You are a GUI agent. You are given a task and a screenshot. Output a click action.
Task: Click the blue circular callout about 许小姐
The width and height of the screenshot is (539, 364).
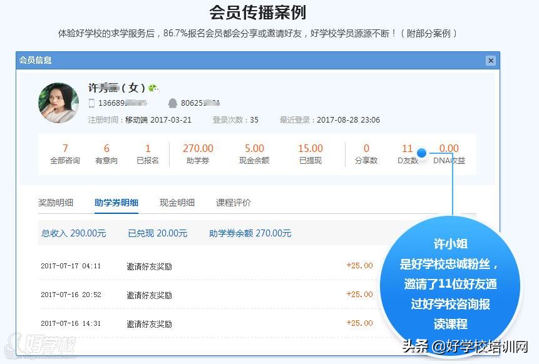tap(449, 281)
